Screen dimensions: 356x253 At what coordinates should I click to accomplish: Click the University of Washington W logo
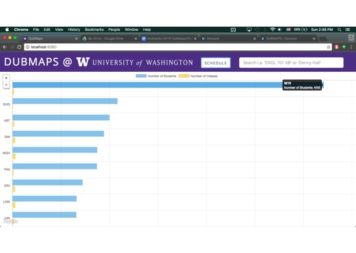[x=83, y=62]
